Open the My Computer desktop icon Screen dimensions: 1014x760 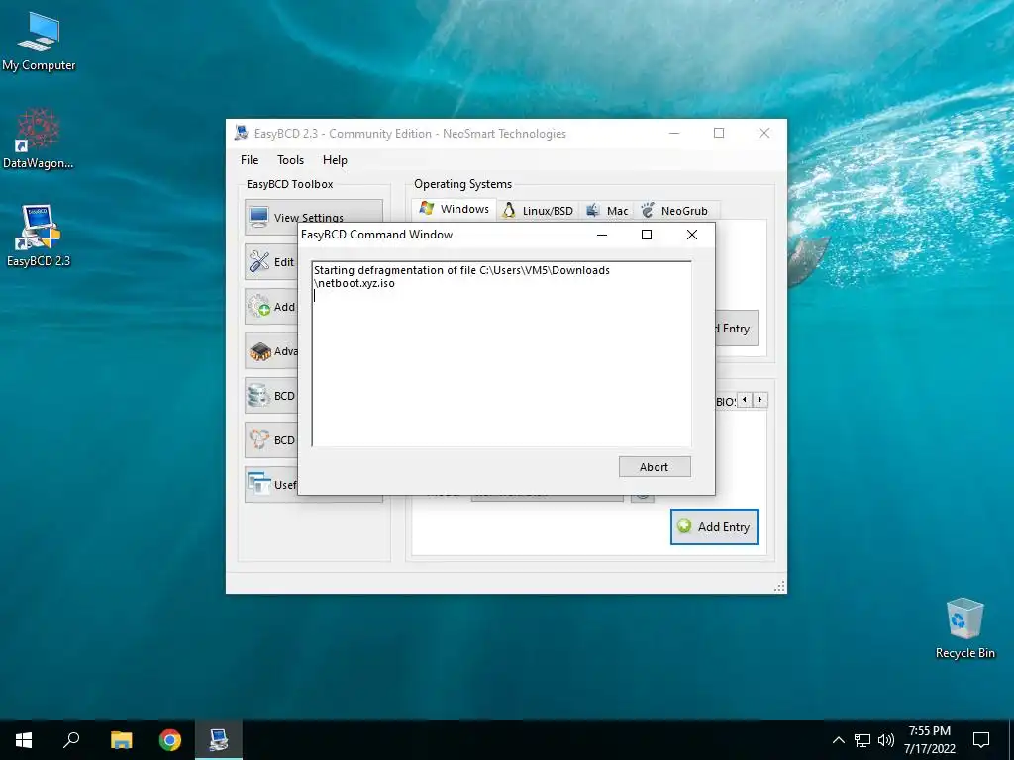(39, 43)
